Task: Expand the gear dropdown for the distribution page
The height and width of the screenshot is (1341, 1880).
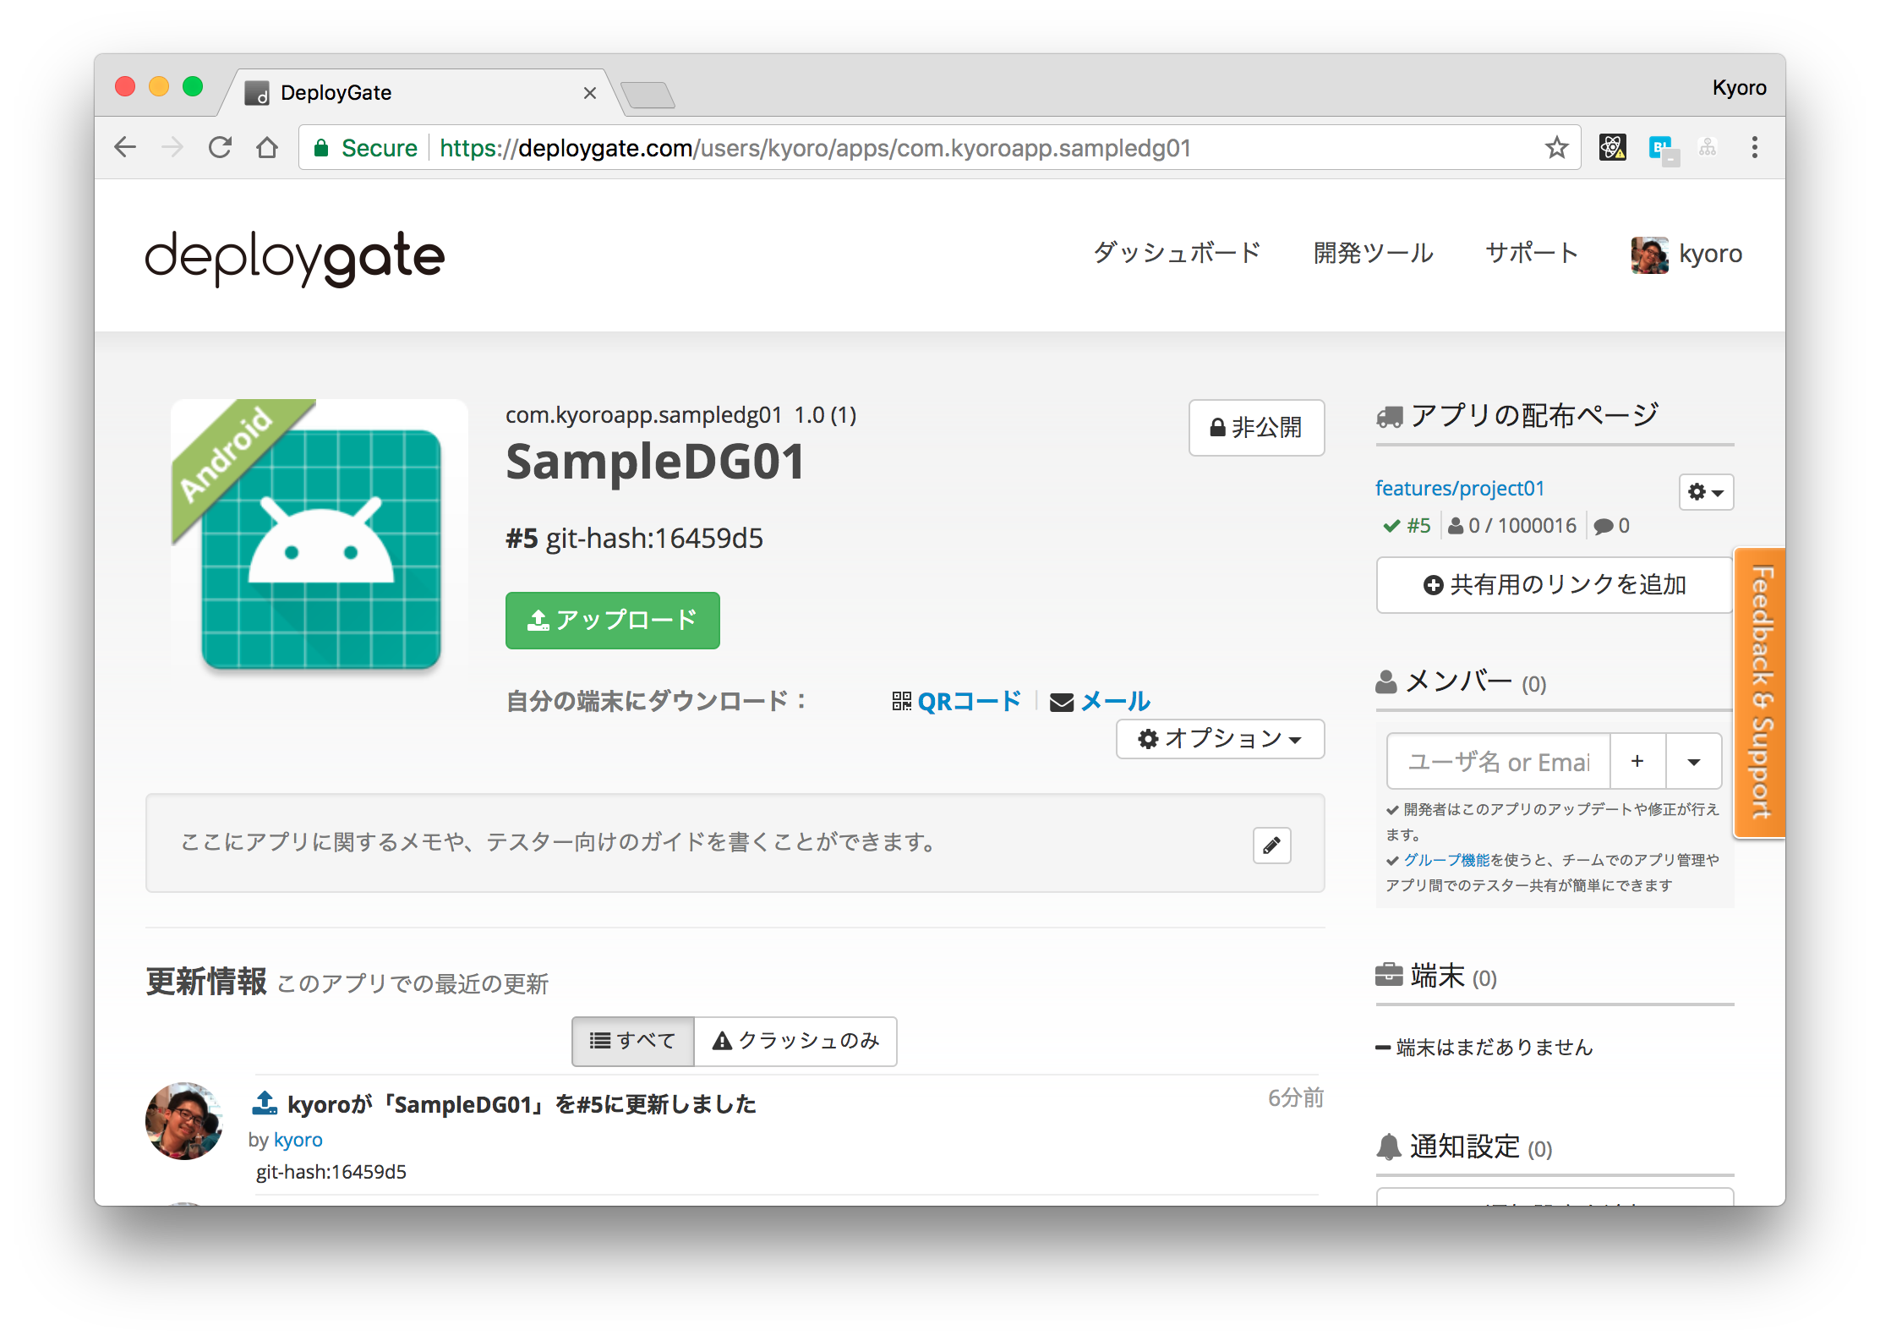Action: (1706, 492)
